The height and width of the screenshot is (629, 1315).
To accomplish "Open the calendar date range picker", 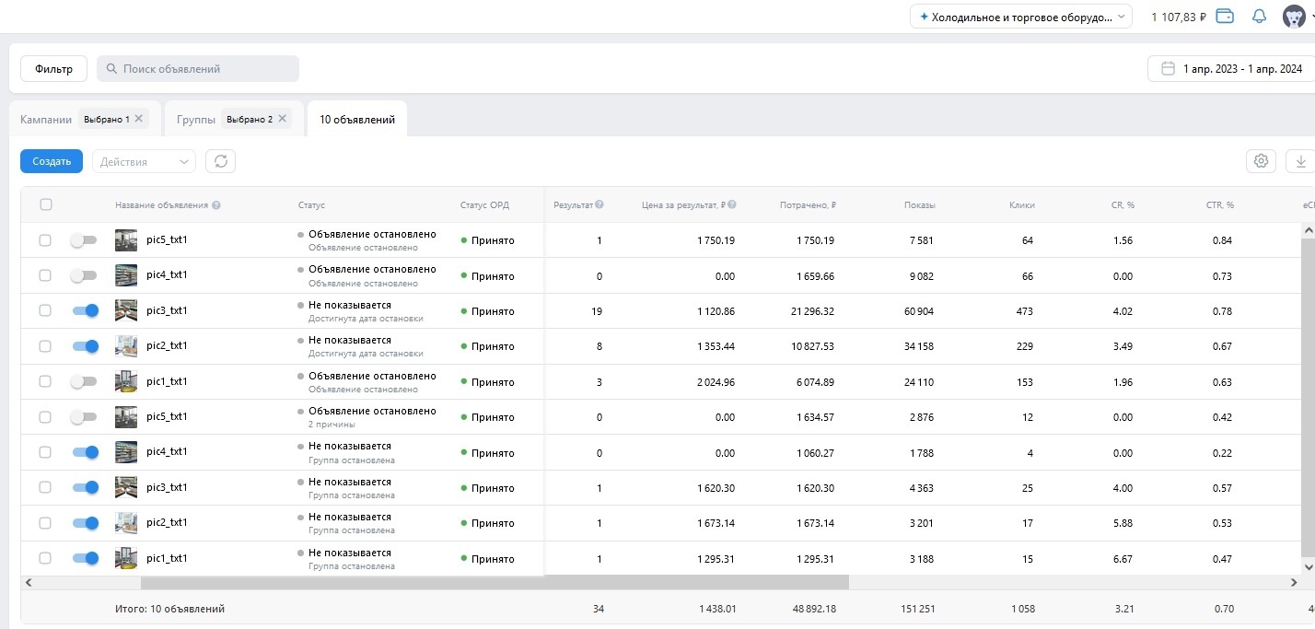I will (x=1230, y=68).
